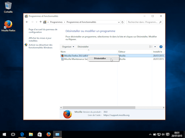Click Désinstaller in the toolbar
This screenshot has width=185, height=138.
pos(83,47)
